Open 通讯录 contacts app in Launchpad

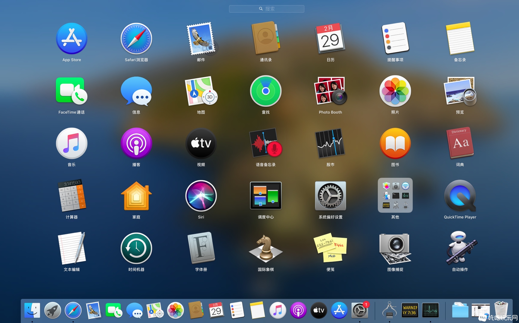pyautogui.click(x=266, y=38)
